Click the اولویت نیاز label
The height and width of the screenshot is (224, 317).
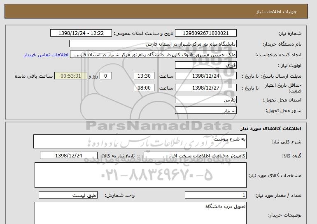coord(289,65)
